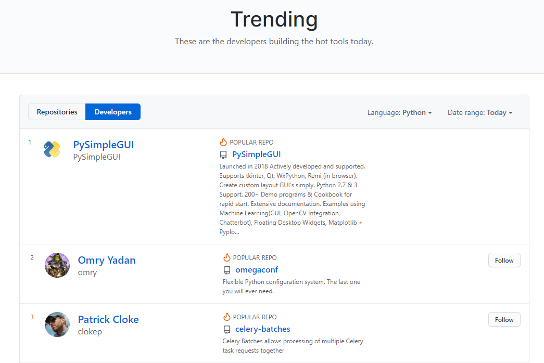Open Omry Yadan's avatar image
The height and width of the screenshot is (363, 544).
(x=57, y=265)
